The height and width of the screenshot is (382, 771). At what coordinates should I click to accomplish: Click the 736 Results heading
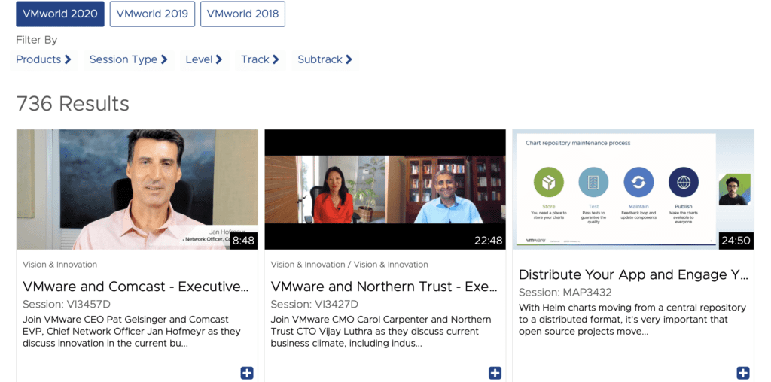[73, 104]
